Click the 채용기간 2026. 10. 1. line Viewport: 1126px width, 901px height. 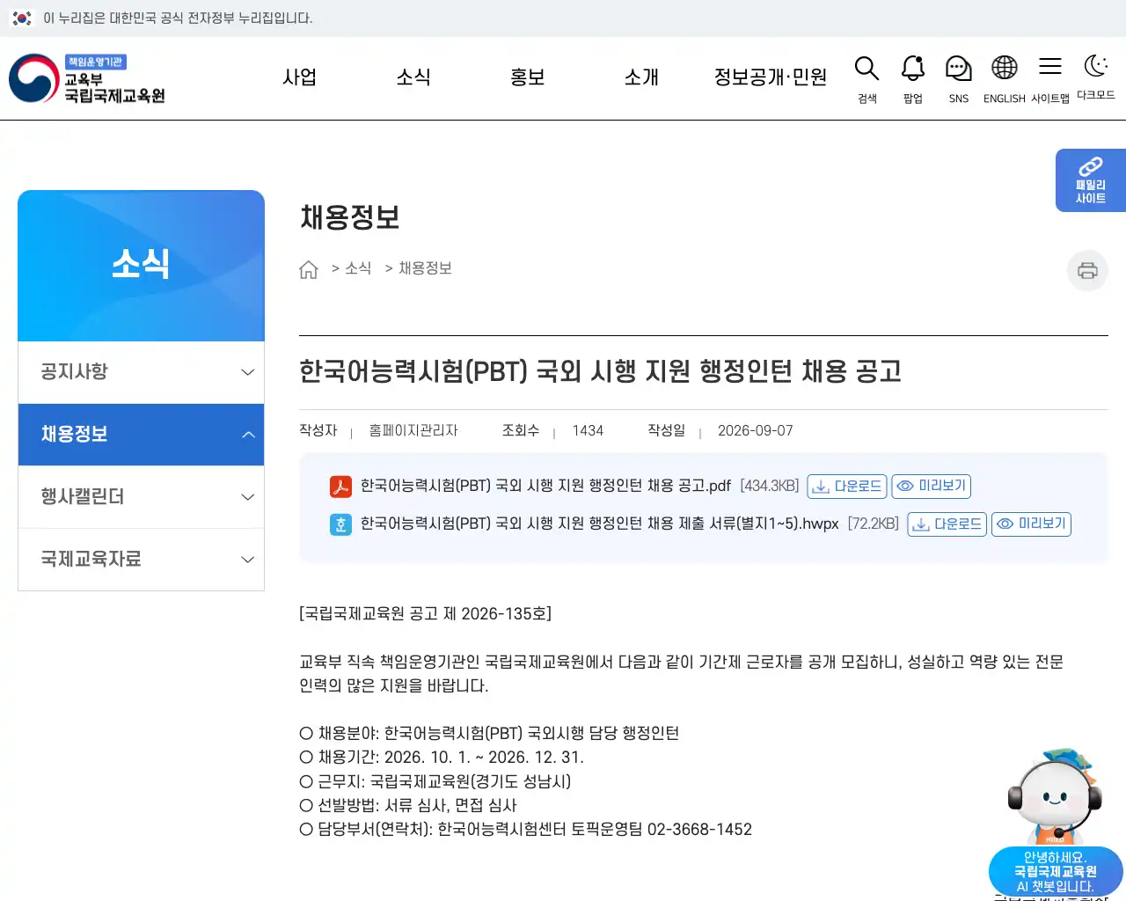pyautogui.click(x=442, y=758)
